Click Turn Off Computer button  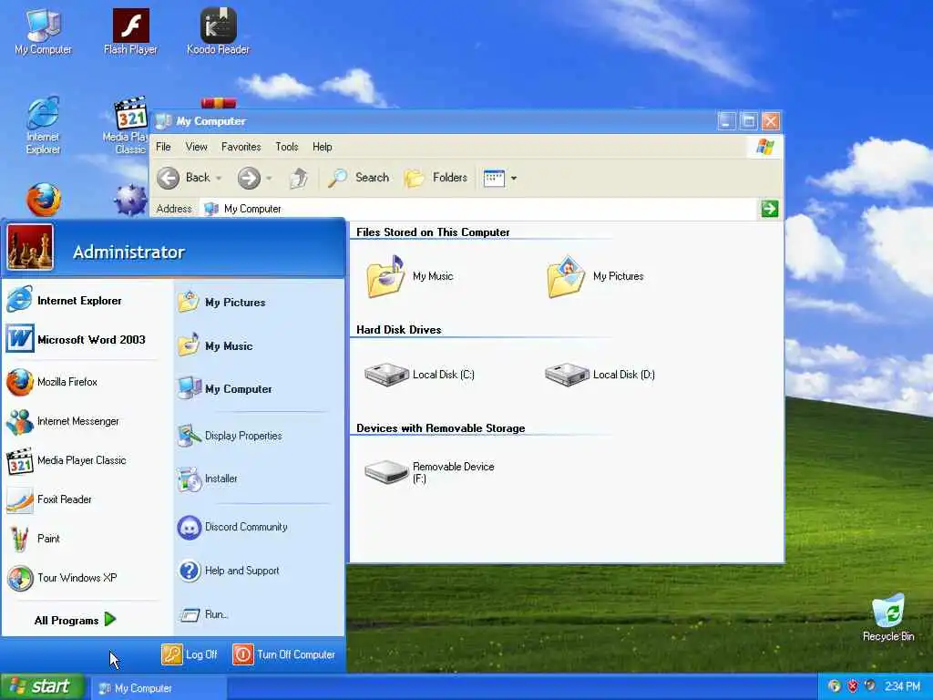click(x=284, y=654)
